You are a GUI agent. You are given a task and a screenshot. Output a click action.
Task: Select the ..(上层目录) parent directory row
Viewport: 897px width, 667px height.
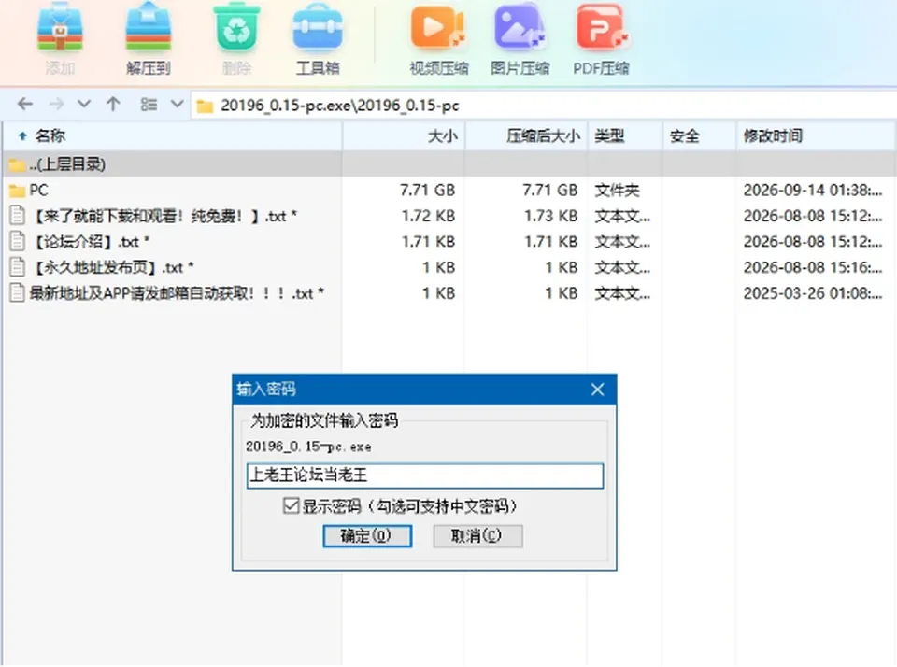(x=448, y=164)
